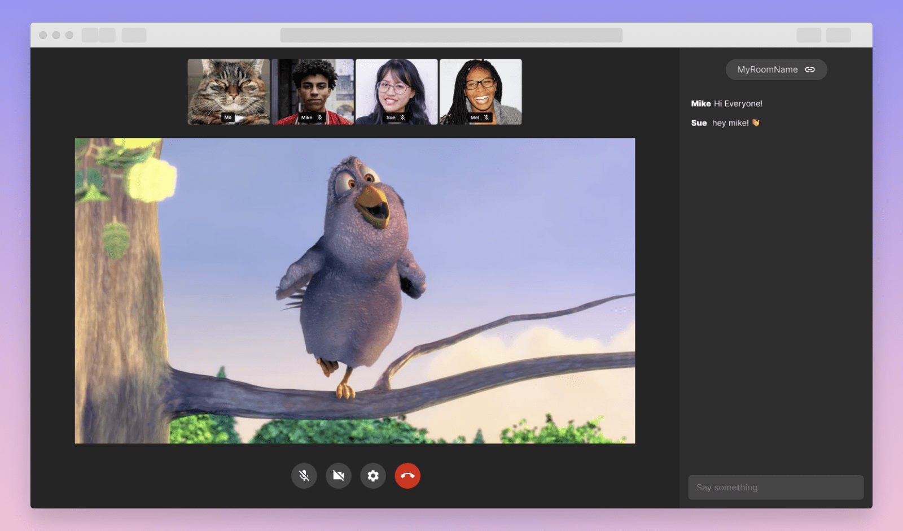Click the browser address bar
This screenshot has height=531, width=903.
tap(451, 35)
